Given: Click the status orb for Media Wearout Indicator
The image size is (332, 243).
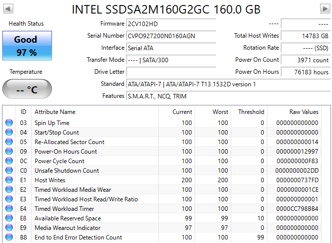Looking at the screenshot, I should [9, 228].
